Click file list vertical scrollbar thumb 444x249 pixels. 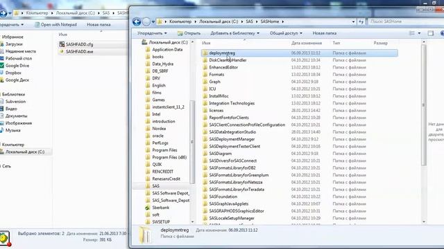pyautogui.click(x=424, y=105)
